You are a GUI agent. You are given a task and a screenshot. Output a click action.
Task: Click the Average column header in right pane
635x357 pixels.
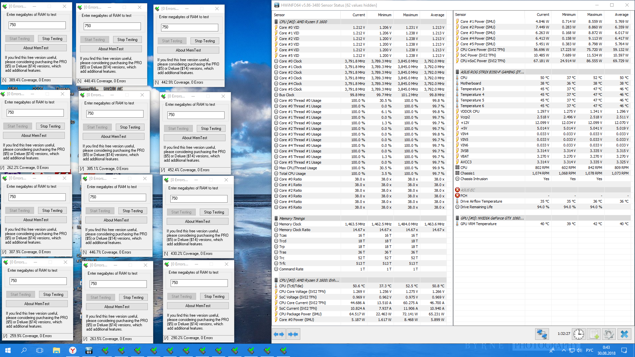(621, 15)
